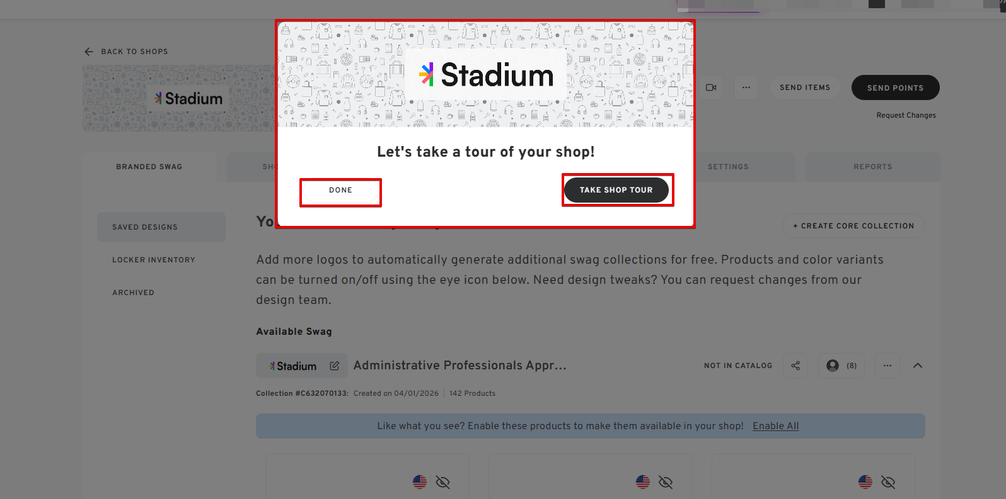The height and width of the screenshot is (499, 1006).
Task: Click the third product's US flag icon
Action: click(865, 482)
